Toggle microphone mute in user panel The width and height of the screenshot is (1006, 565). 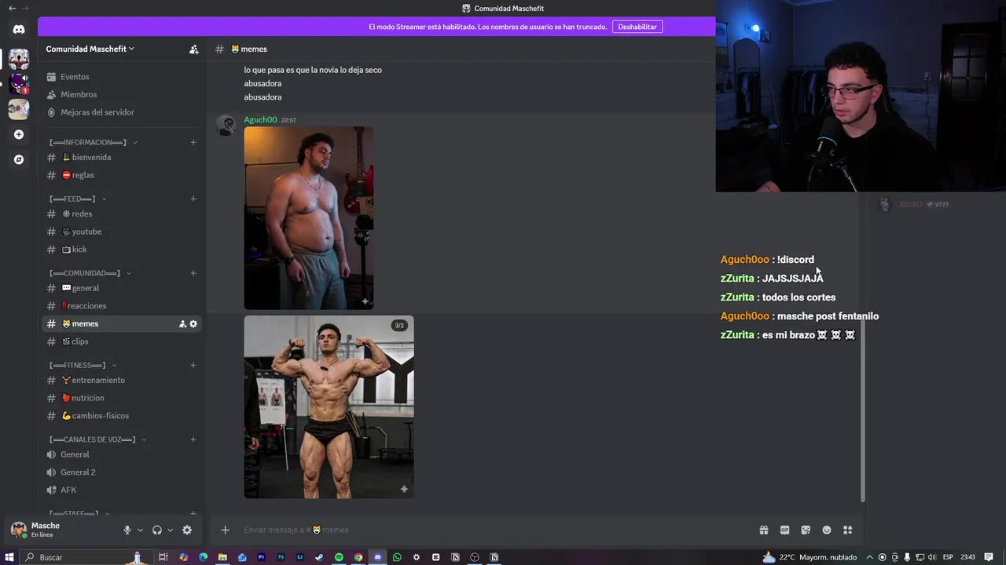(127, 530)
